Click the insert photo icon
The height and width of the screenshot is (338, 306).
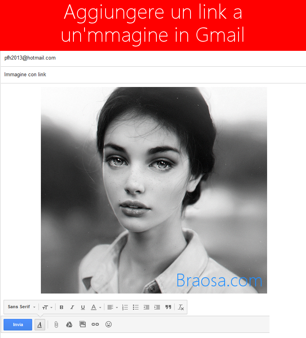83,324
